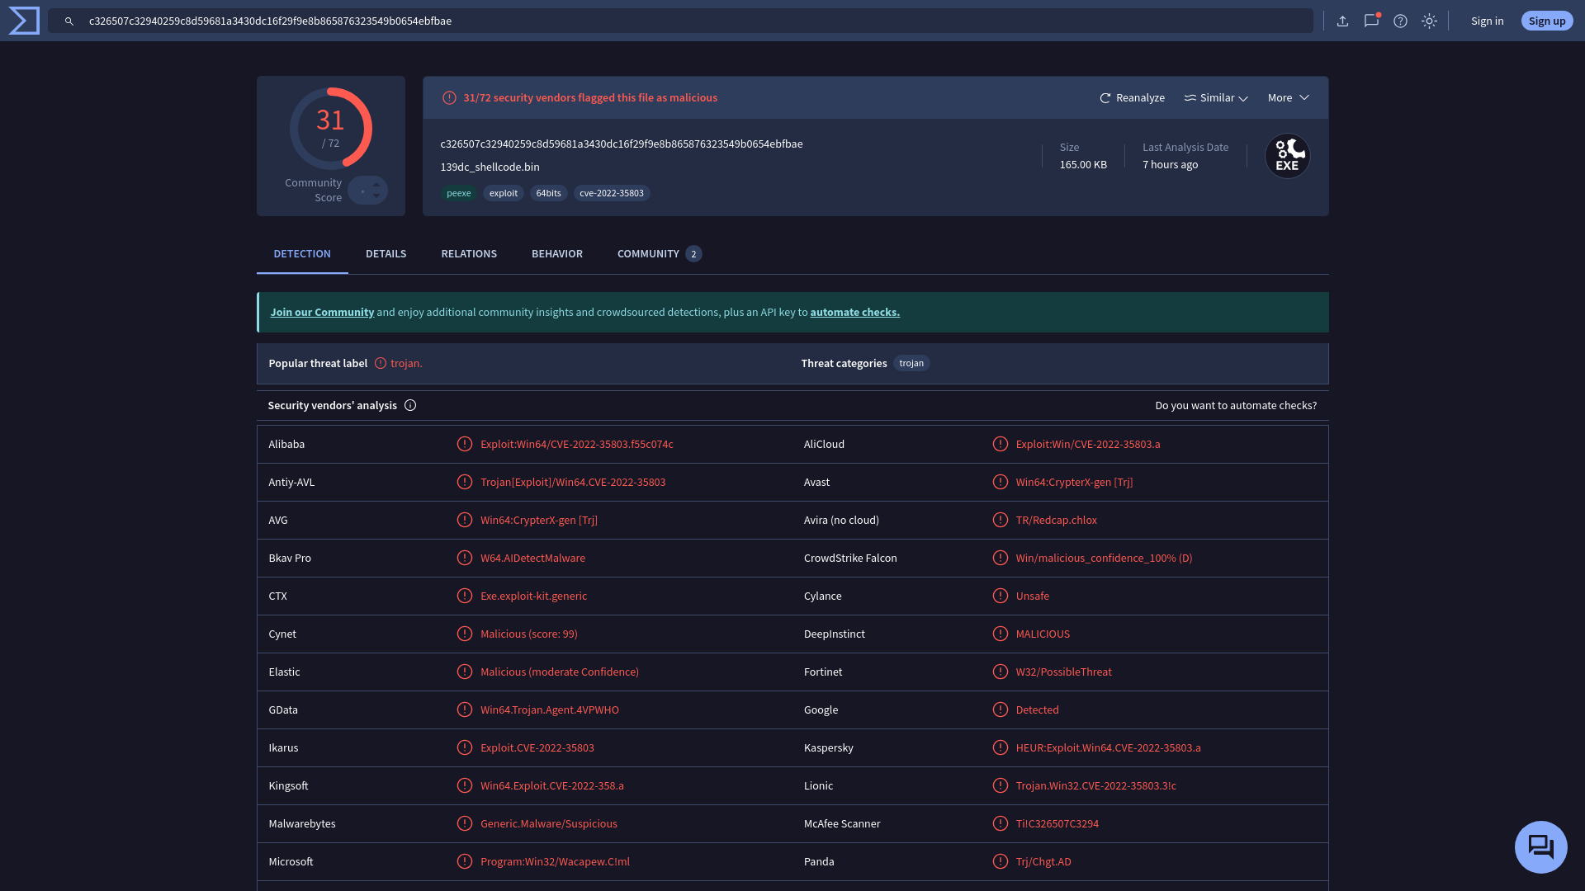Click Win64.Trojan.Agent.4VPWHO detection text
1585x891 pixels.
pyautogui.click(x=550, y=710)
